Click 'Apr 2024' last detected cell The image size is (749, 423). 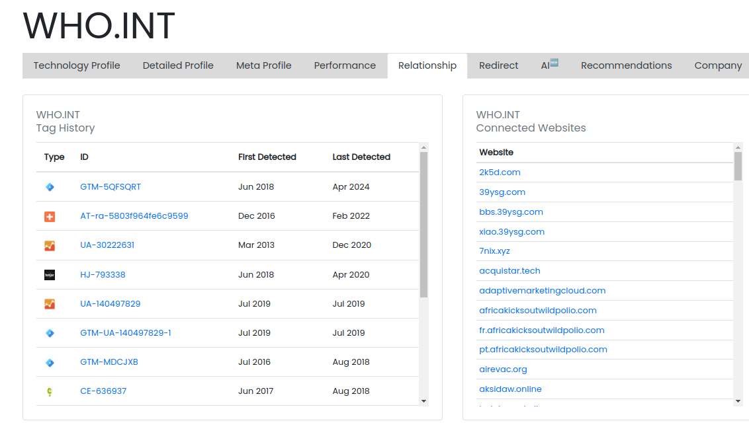[x=351, y=187]
